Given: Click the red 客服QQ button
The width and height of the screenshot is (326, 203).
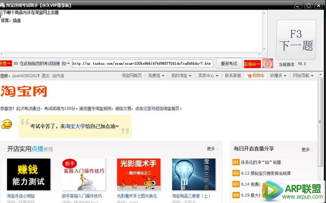Looking at the screenshot, I should tap(252, 64).
